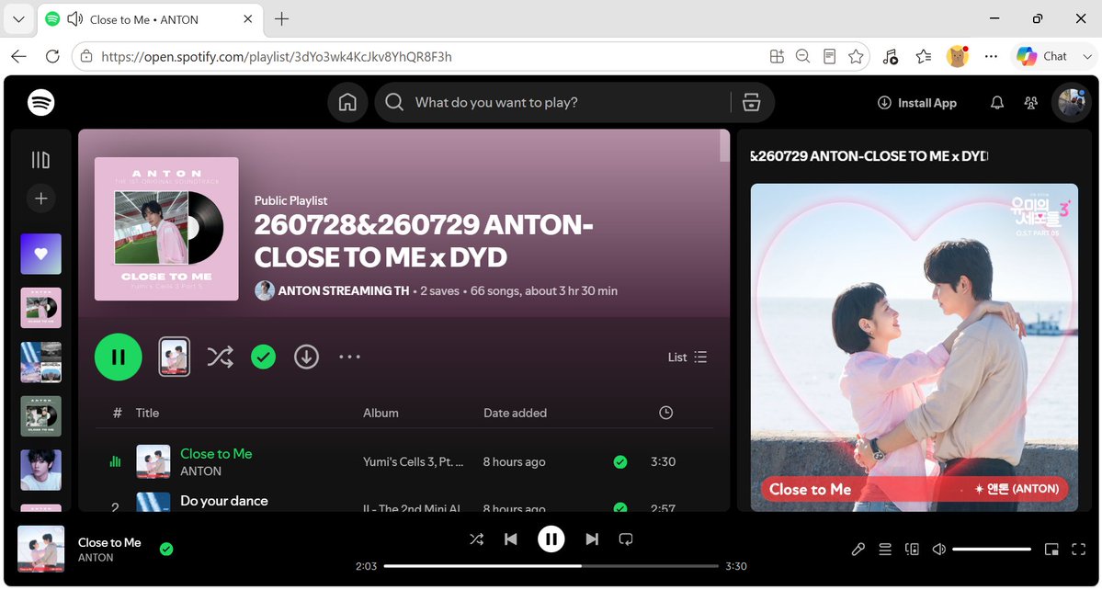Skip to next track

(592, 539)
